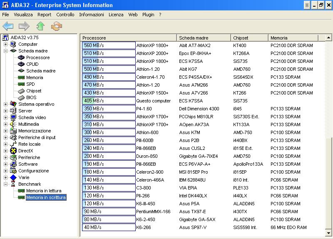Click the Configurazione icon in tree
Viewport: 333px width, 239px height.
(13, 171)
